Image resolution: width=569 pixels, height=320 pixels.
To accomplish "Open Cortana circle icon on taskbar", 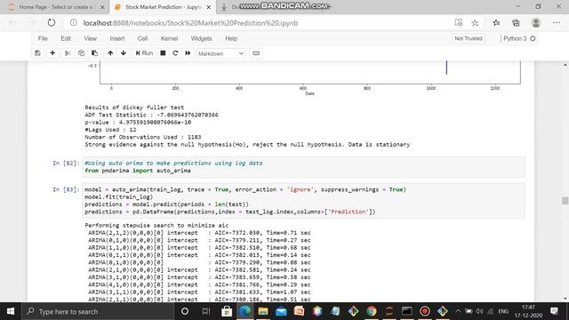I will coord(185,311).
